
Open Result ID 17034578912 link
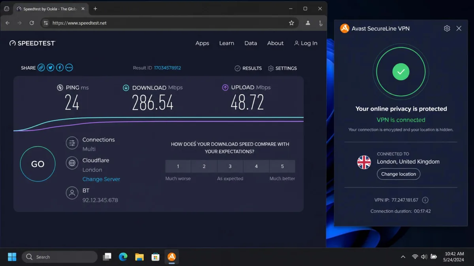(x=167, y=68)
